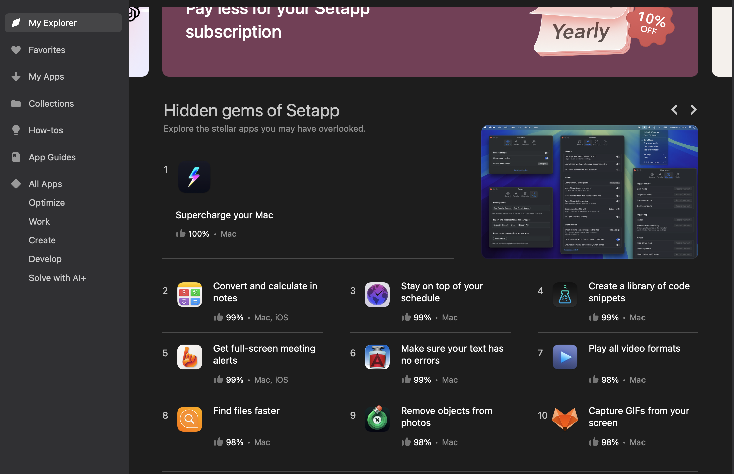Open My Apps section

[x=46, y=77]
